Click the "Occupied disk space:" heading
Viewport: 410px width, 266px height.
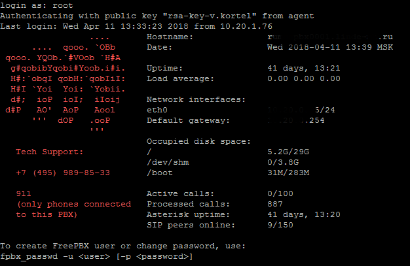(198, 141)
